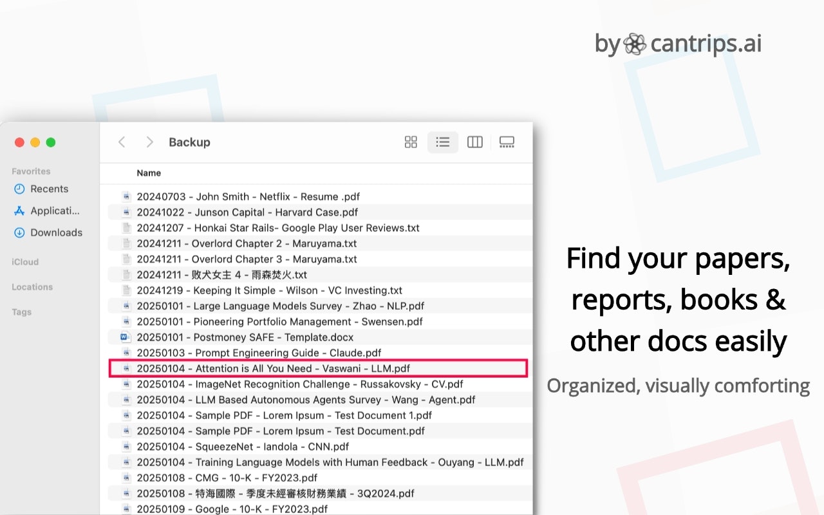Click the Backup window title
The height and width of the screenshot is (515, 824).
point(189,142)
